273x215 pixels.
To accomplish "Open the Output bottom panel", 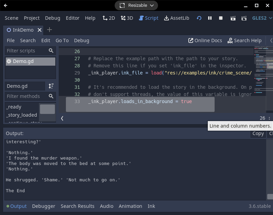I will tap(16, 206).
